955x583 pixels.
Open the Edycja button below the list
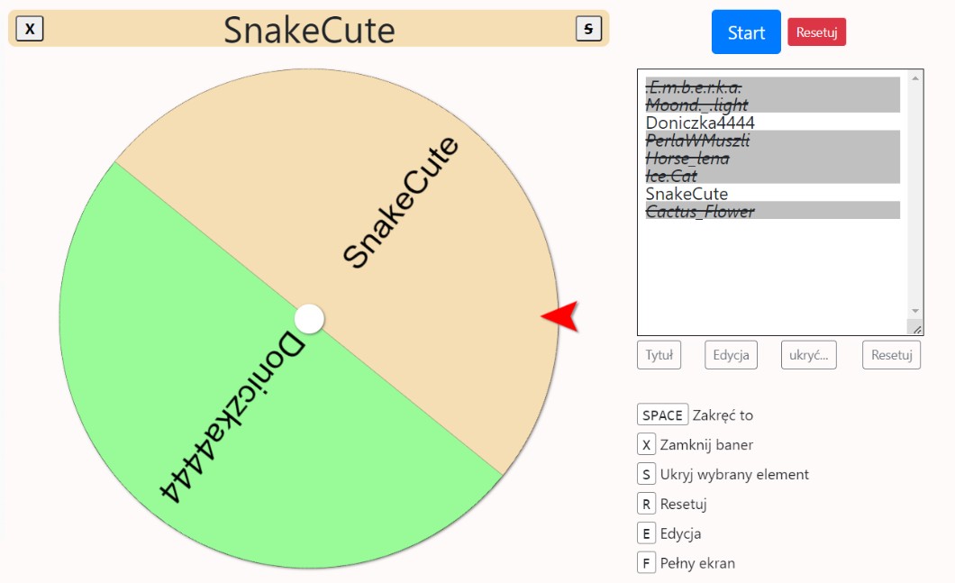click(731, 355)
